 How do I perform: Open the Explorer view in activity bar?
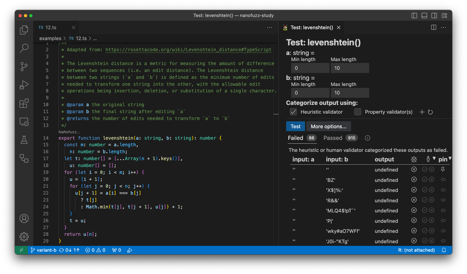point(24,30)
